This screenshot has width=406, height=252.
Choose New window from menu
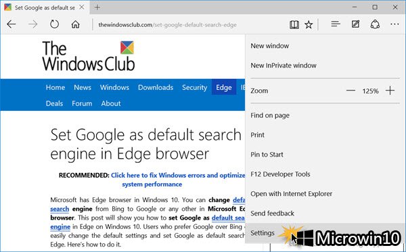pyautogui.click(x=269, y=46)
